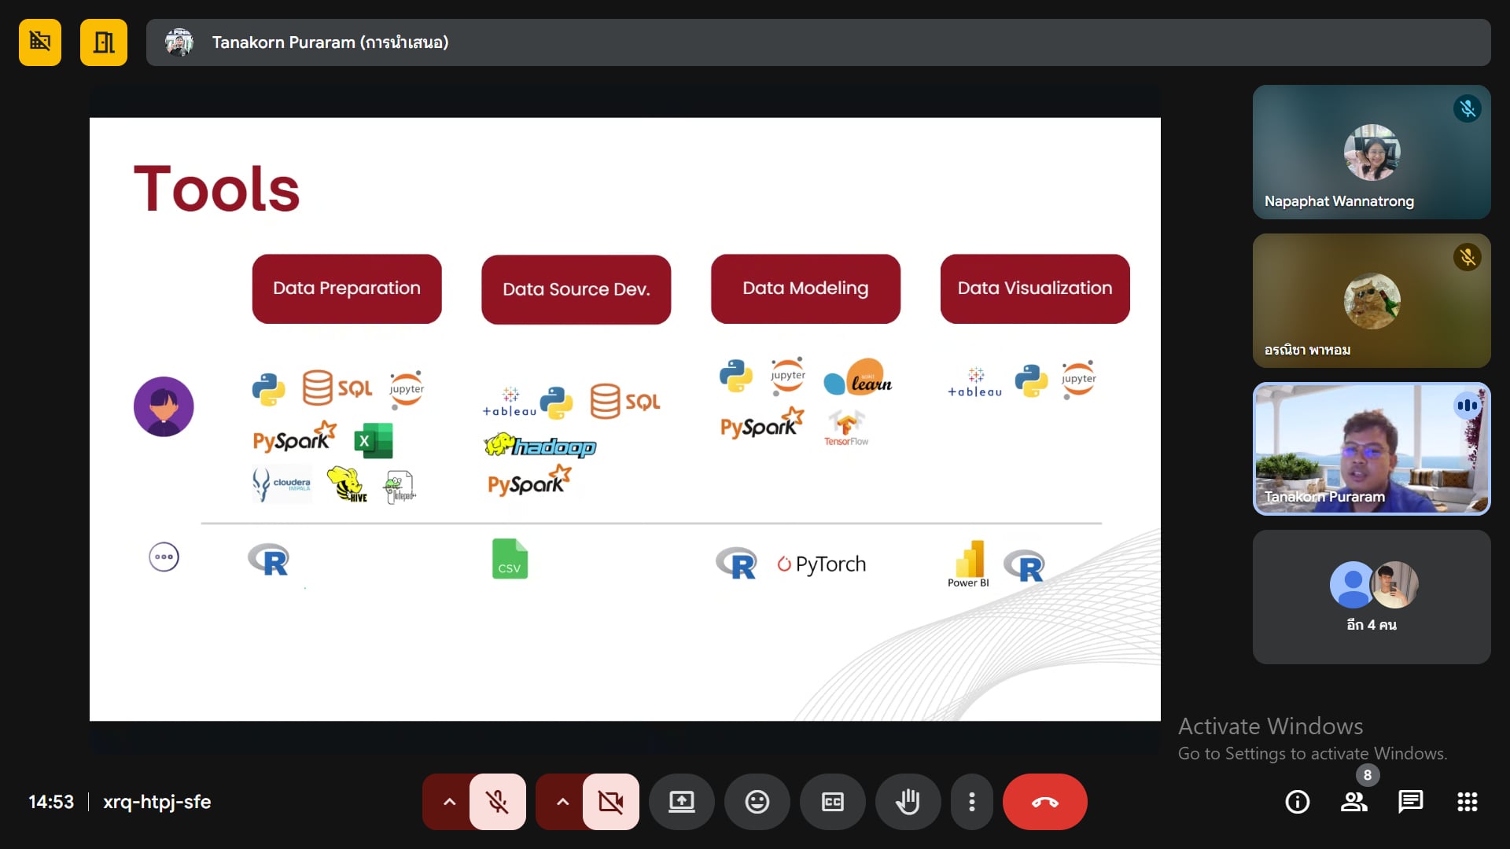Click the Data Visualization box on the slide
This screenshot has height=849, width=1510.
(x=1035, y=289)
